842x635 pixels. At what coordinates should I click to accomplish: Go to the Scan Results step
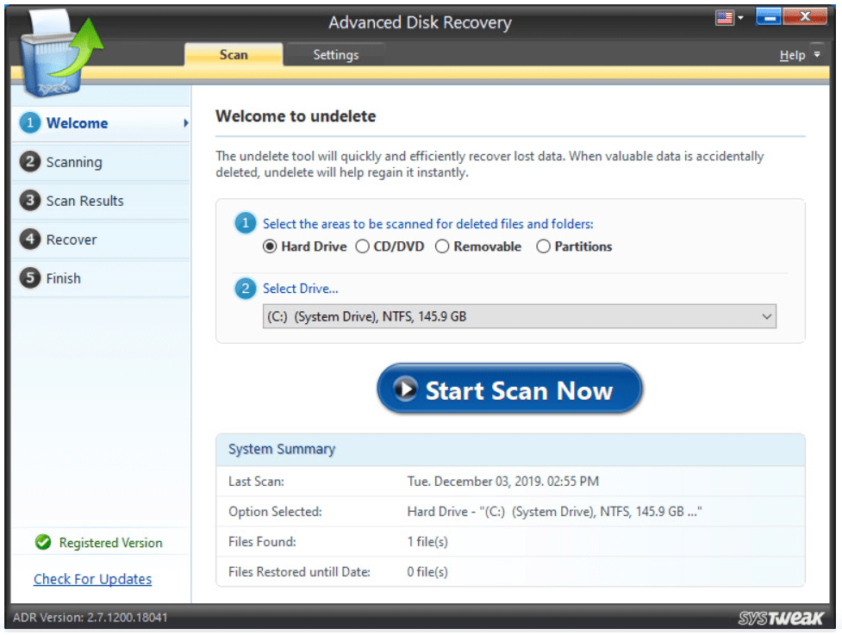click(101, 200)
